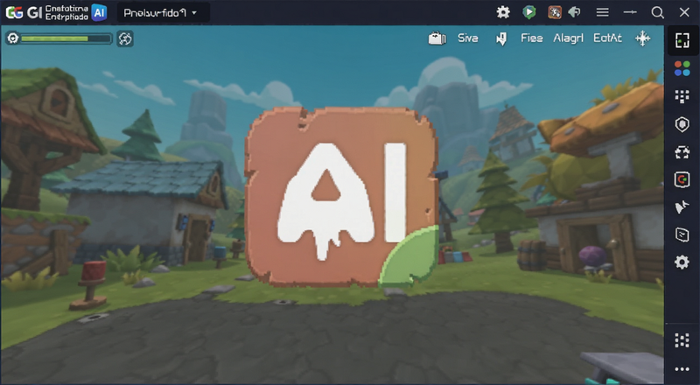Select the EotAt menu item

click(607, 38)
